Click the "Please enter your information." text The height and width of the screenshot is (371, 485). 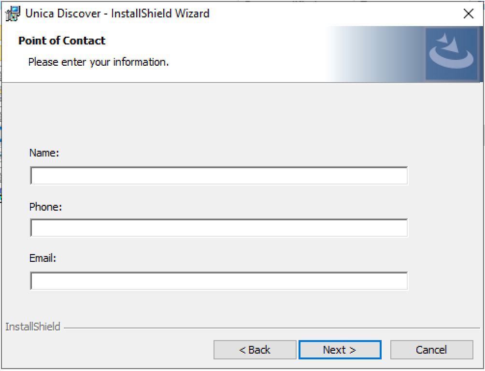pyautogui.click(x=99, y=62)
